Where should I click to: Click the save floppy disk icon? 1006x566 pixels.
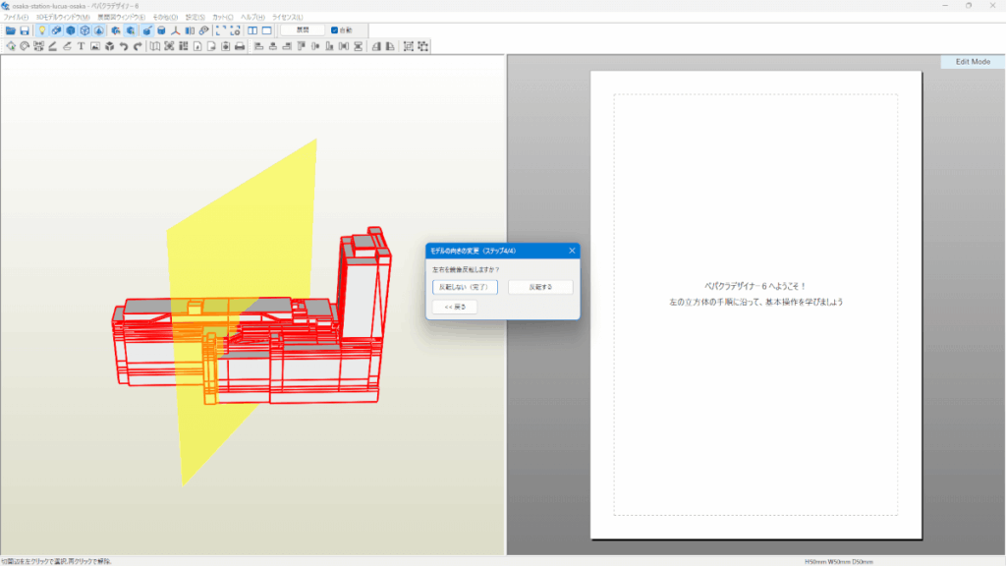[x=25, y=30]
